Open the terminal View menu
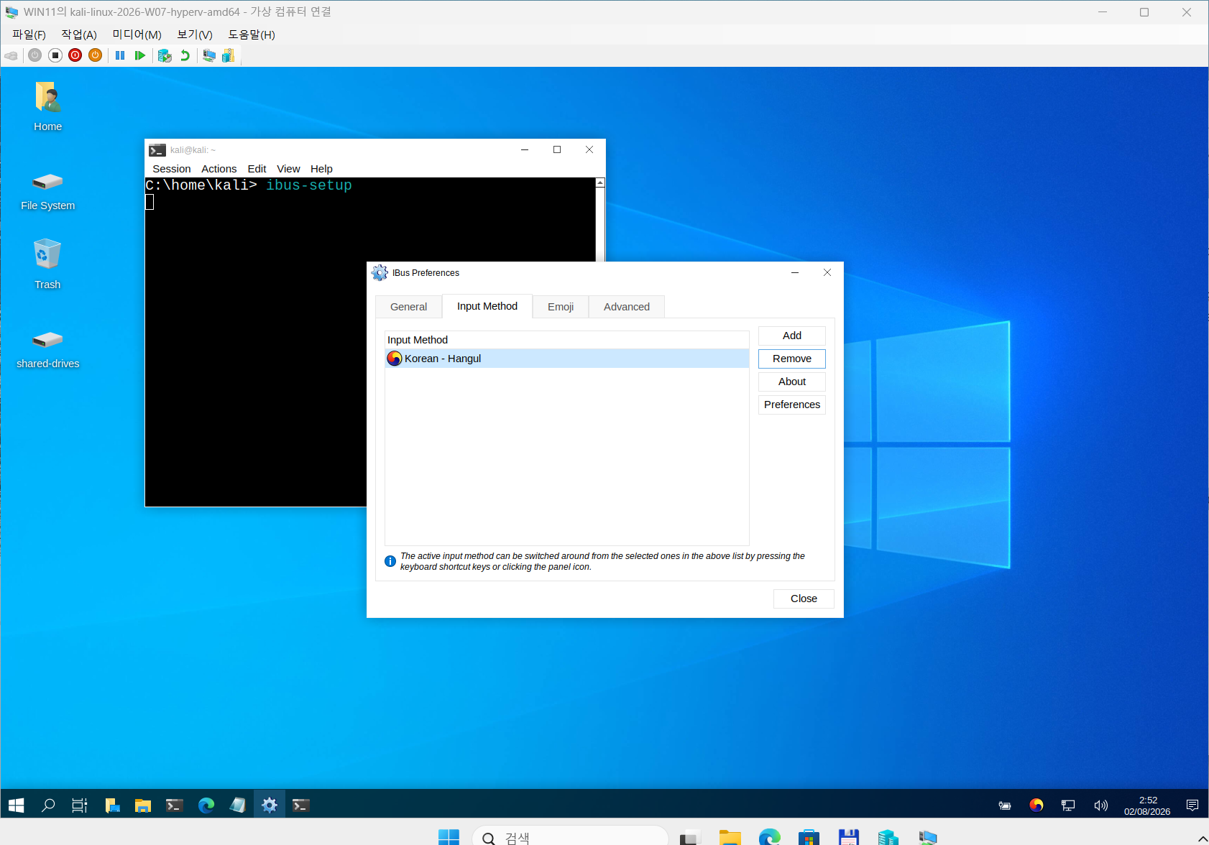This screenshot has width=1209, height=845. (x=289, y=169)
